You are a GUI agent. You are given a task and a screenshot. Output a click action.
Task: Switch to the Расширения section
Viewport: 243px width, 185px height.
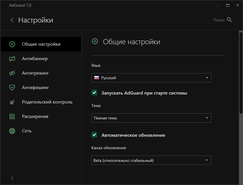tap(41, 116)
